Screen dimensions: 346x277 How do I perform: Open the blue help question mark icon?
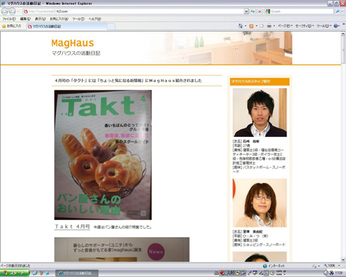[336, 26]
